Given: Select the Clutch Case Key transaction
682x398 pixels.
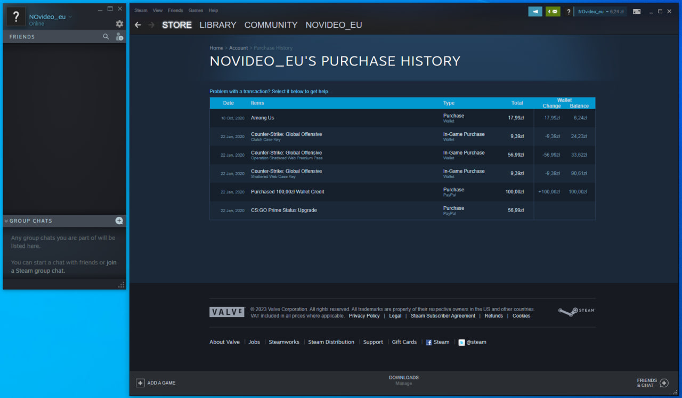Looking at the screenshot, I should coord(402,136).
